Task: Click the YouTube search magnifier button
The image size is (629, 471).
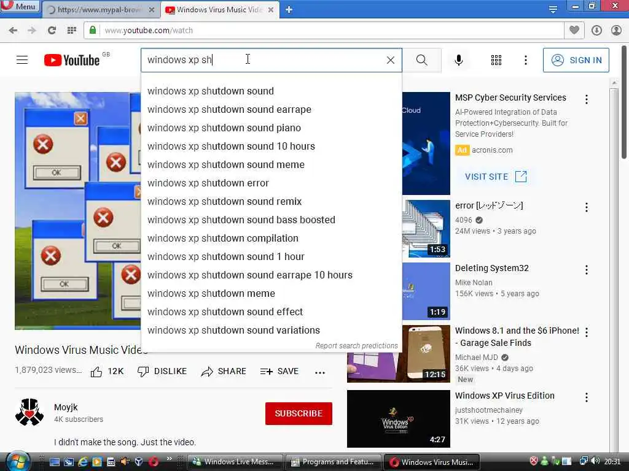Action: (421, 60)
